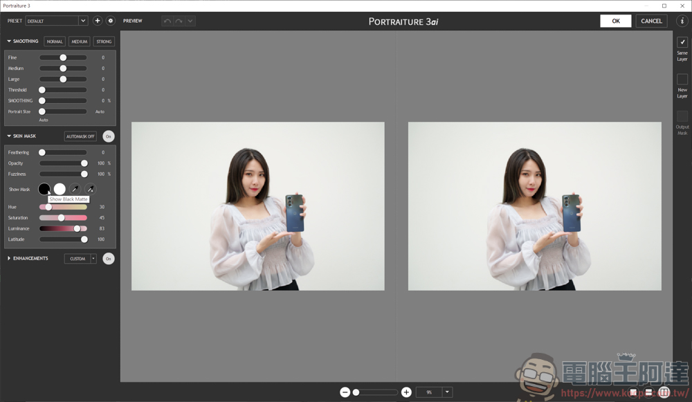The width and height of the screenshot is (692, 402).
Task: Select the first eyedropper mask tool
Action: point(75,189)
